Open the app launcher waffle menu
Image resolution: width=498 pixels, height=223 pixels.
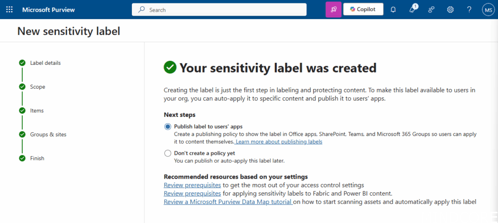coord(10,10)
